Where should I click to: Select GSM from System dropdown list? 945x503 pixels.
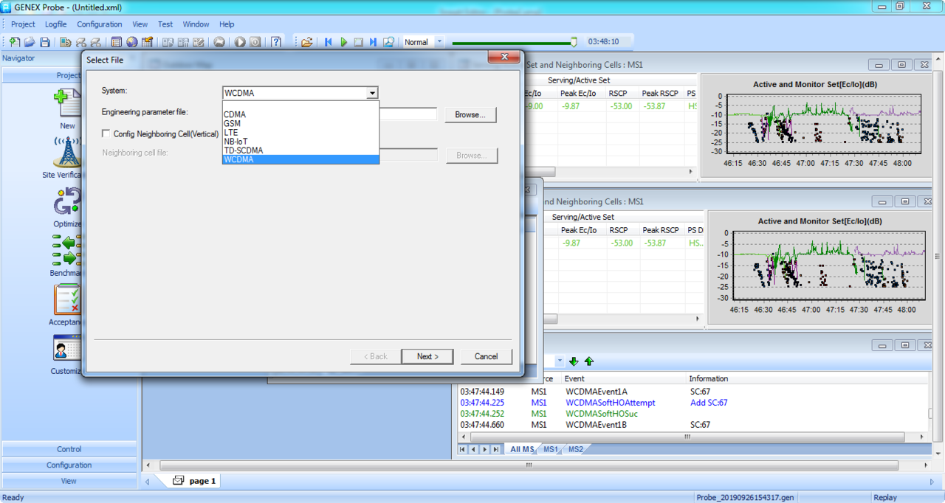(x=300, y=123)
